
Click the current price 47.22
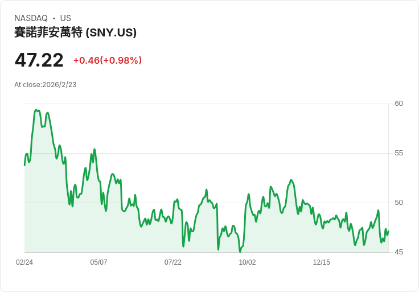click(39, 60)
